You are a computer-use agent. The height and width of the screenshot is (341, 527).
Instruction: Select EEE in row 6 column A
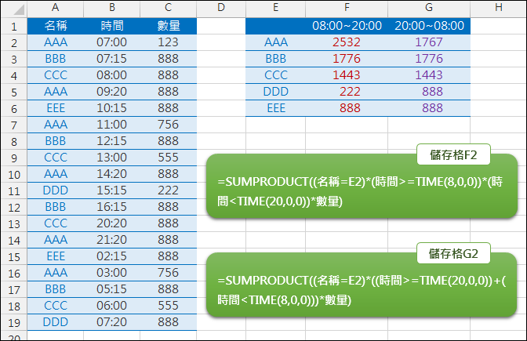pyautogui.click(x=56, y=108)
